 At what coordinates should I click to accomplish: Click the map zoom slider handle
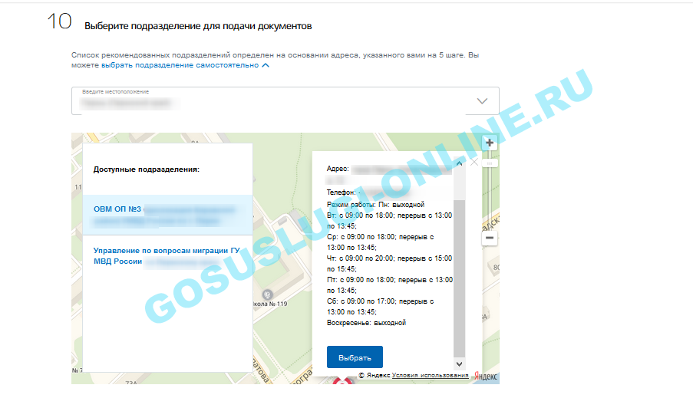[490, 163]
